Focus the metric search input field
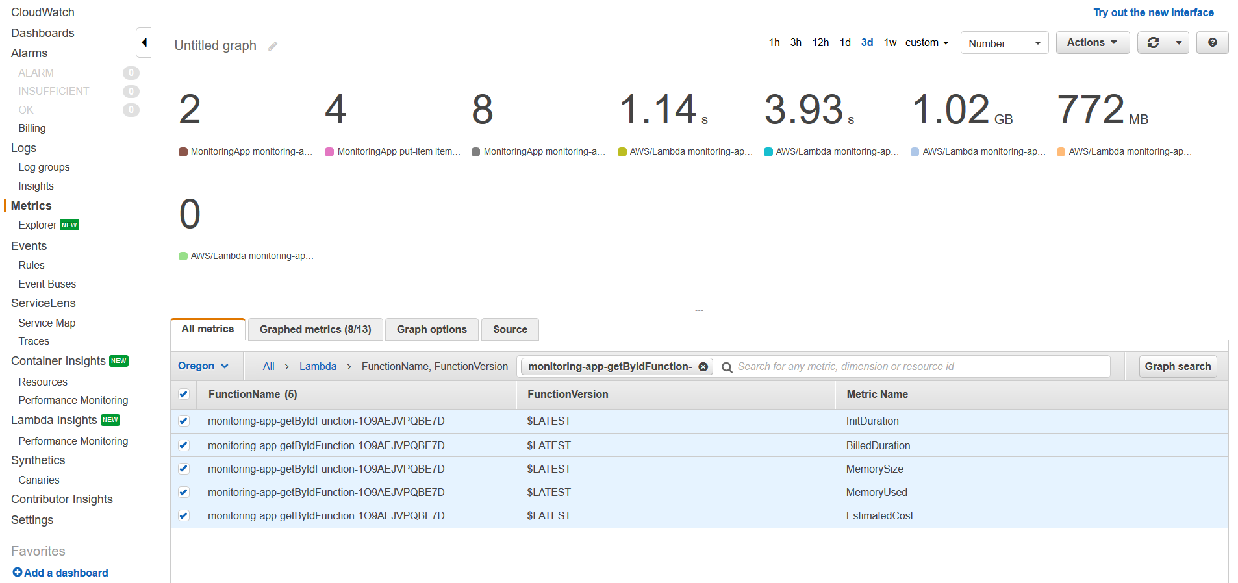1238x583 pixels. [922, 367]
